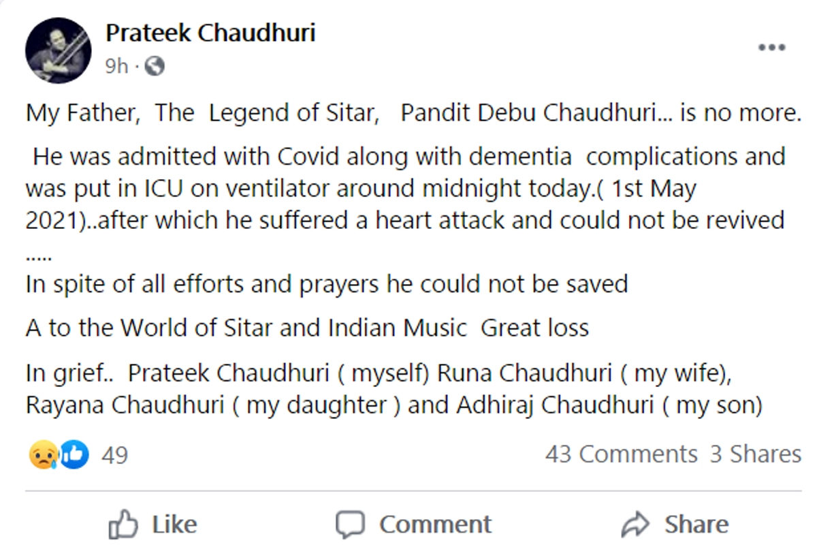The image size is (817, 545).
Task: Click the paragraph starting "He was admitted"
Action: [406, 189]
